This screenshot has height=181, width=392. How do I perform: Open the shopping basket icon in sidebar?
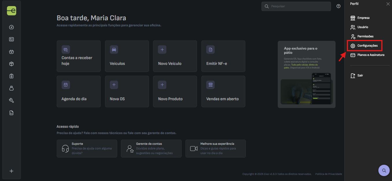tap(12, 52)
